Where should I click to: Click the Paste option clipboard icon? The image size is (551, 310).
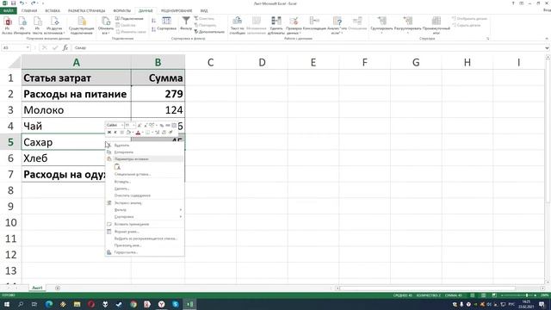[x=117, y=167]
